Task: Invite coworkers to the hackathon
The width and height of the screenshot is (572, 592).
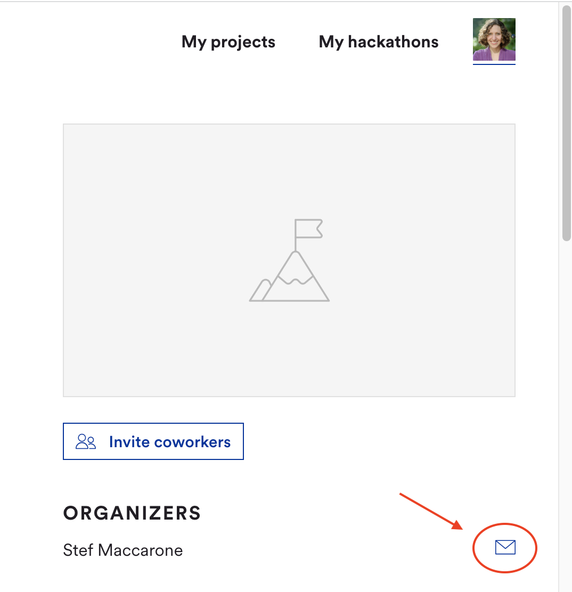Action: click(153, 441)
